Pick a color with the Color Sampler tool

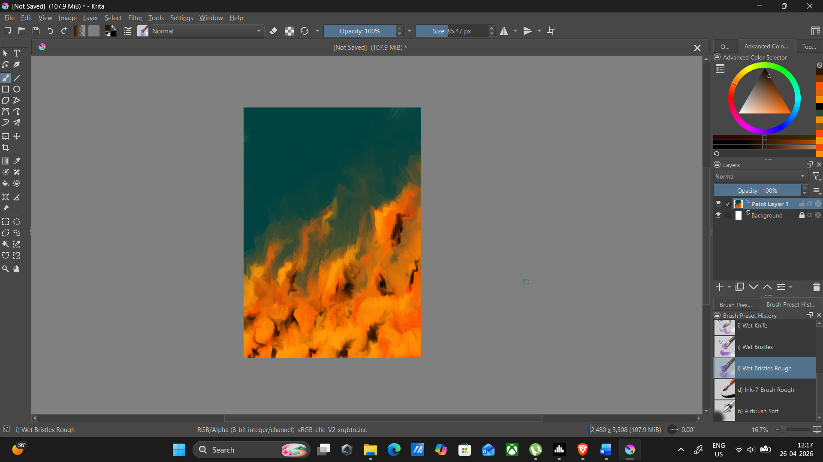pyautogui.click(x=17, y=161)
